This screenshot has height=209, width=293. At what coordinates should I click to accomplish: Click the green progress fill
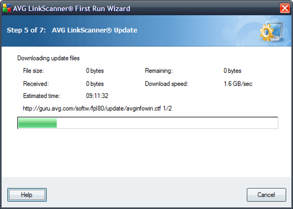(37, 123)
